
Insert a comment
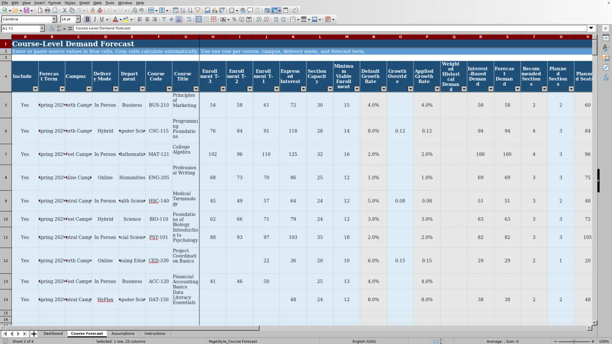(250, 10)
